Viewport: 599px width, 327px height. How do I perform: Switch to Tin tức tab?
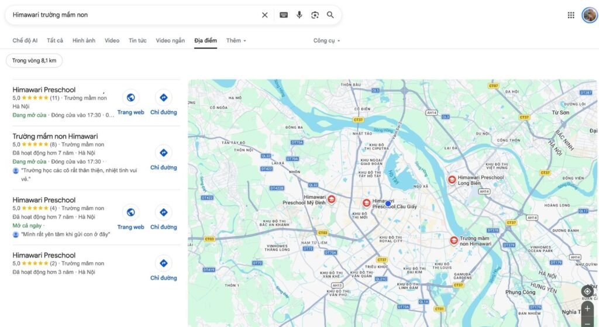point(137,40)
